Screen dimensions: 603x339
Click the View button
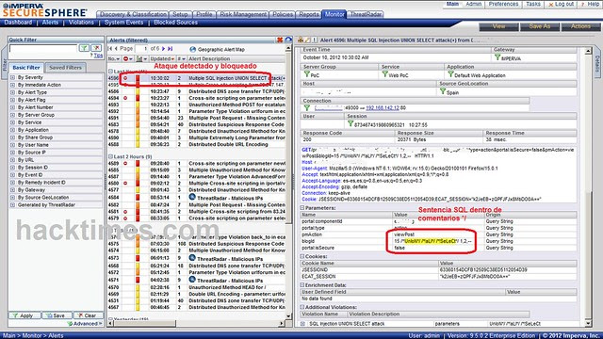tap(498, 26)
